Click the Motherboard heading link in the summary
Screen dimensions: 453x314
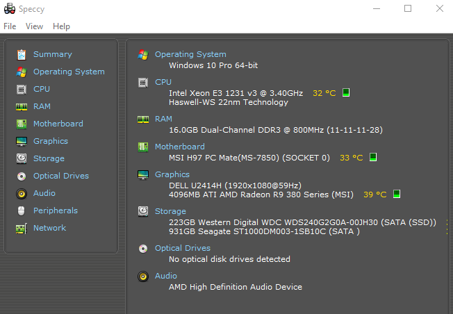tap(179, 147)
